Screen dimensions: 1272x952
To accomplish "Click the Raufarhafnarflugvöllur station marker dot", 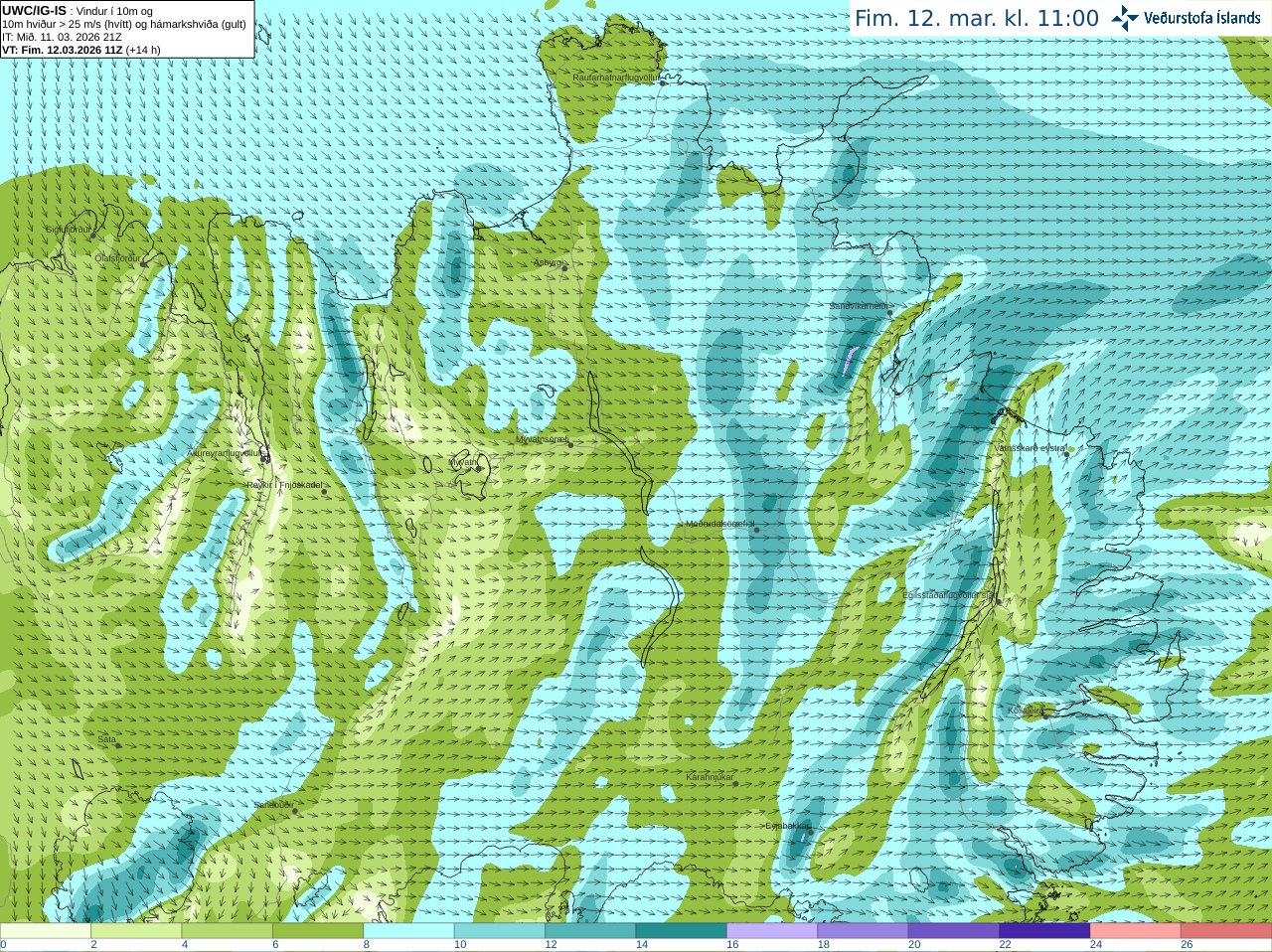I will (663, 82).
